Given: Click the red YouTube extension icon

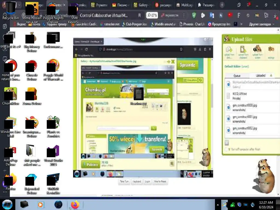Looking at the screenshot, I should (230, 15).
